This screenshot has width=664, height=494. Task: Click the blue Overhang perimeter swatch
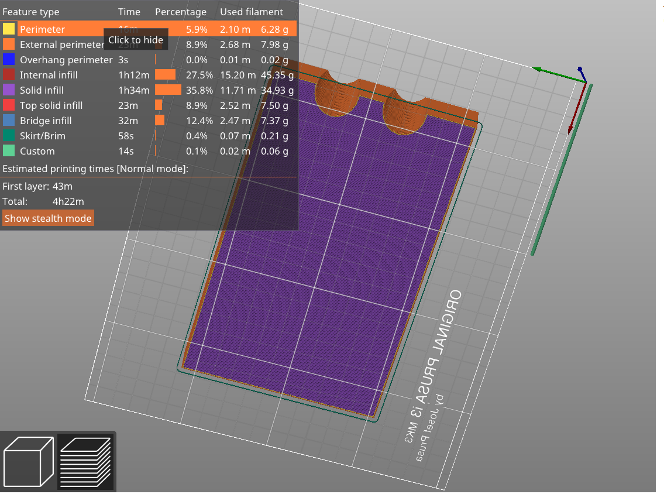(8, 59)
